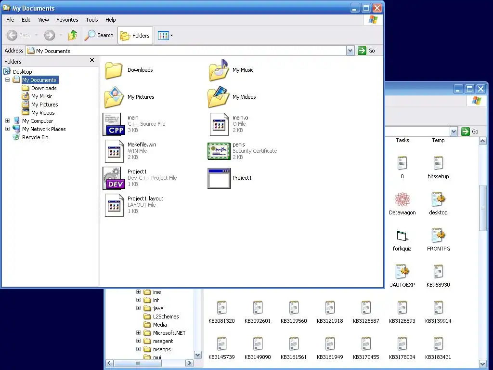
Task: Select the Project1 application window icon
Action: click(219, 178)
